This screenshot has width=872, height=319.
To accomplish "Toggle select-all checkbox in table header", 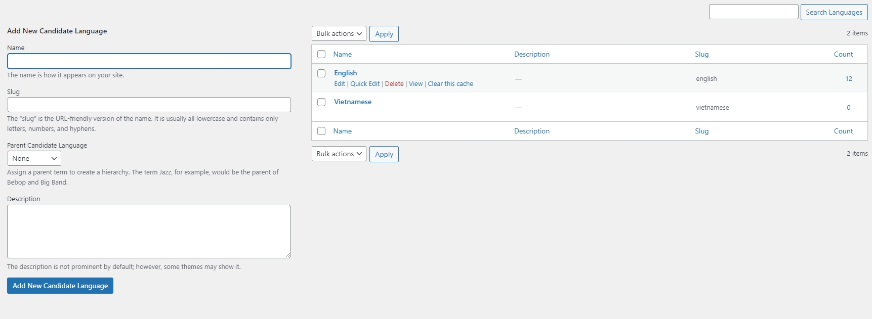I will point(321,54).
